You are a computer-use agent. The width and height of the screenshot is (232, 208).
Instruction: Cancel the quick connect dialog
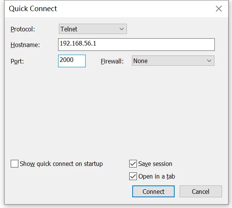(201, 192)
